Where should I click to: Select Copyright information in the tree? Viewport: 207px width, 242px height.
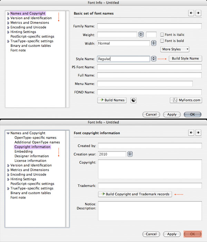click(32, 147)
